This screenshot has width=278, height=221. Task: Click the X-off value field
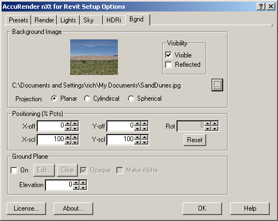(51, 126)
